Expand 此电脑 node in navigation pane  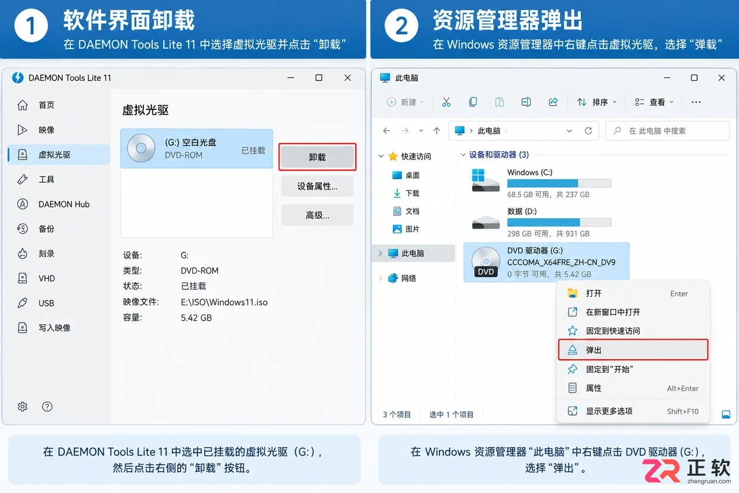point(381,253)
